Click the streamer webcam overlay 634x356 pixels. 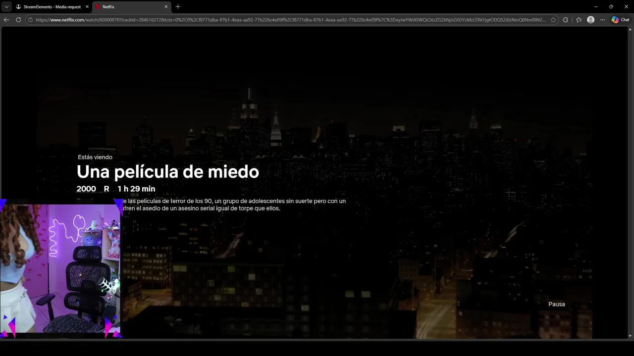point(60,269)
